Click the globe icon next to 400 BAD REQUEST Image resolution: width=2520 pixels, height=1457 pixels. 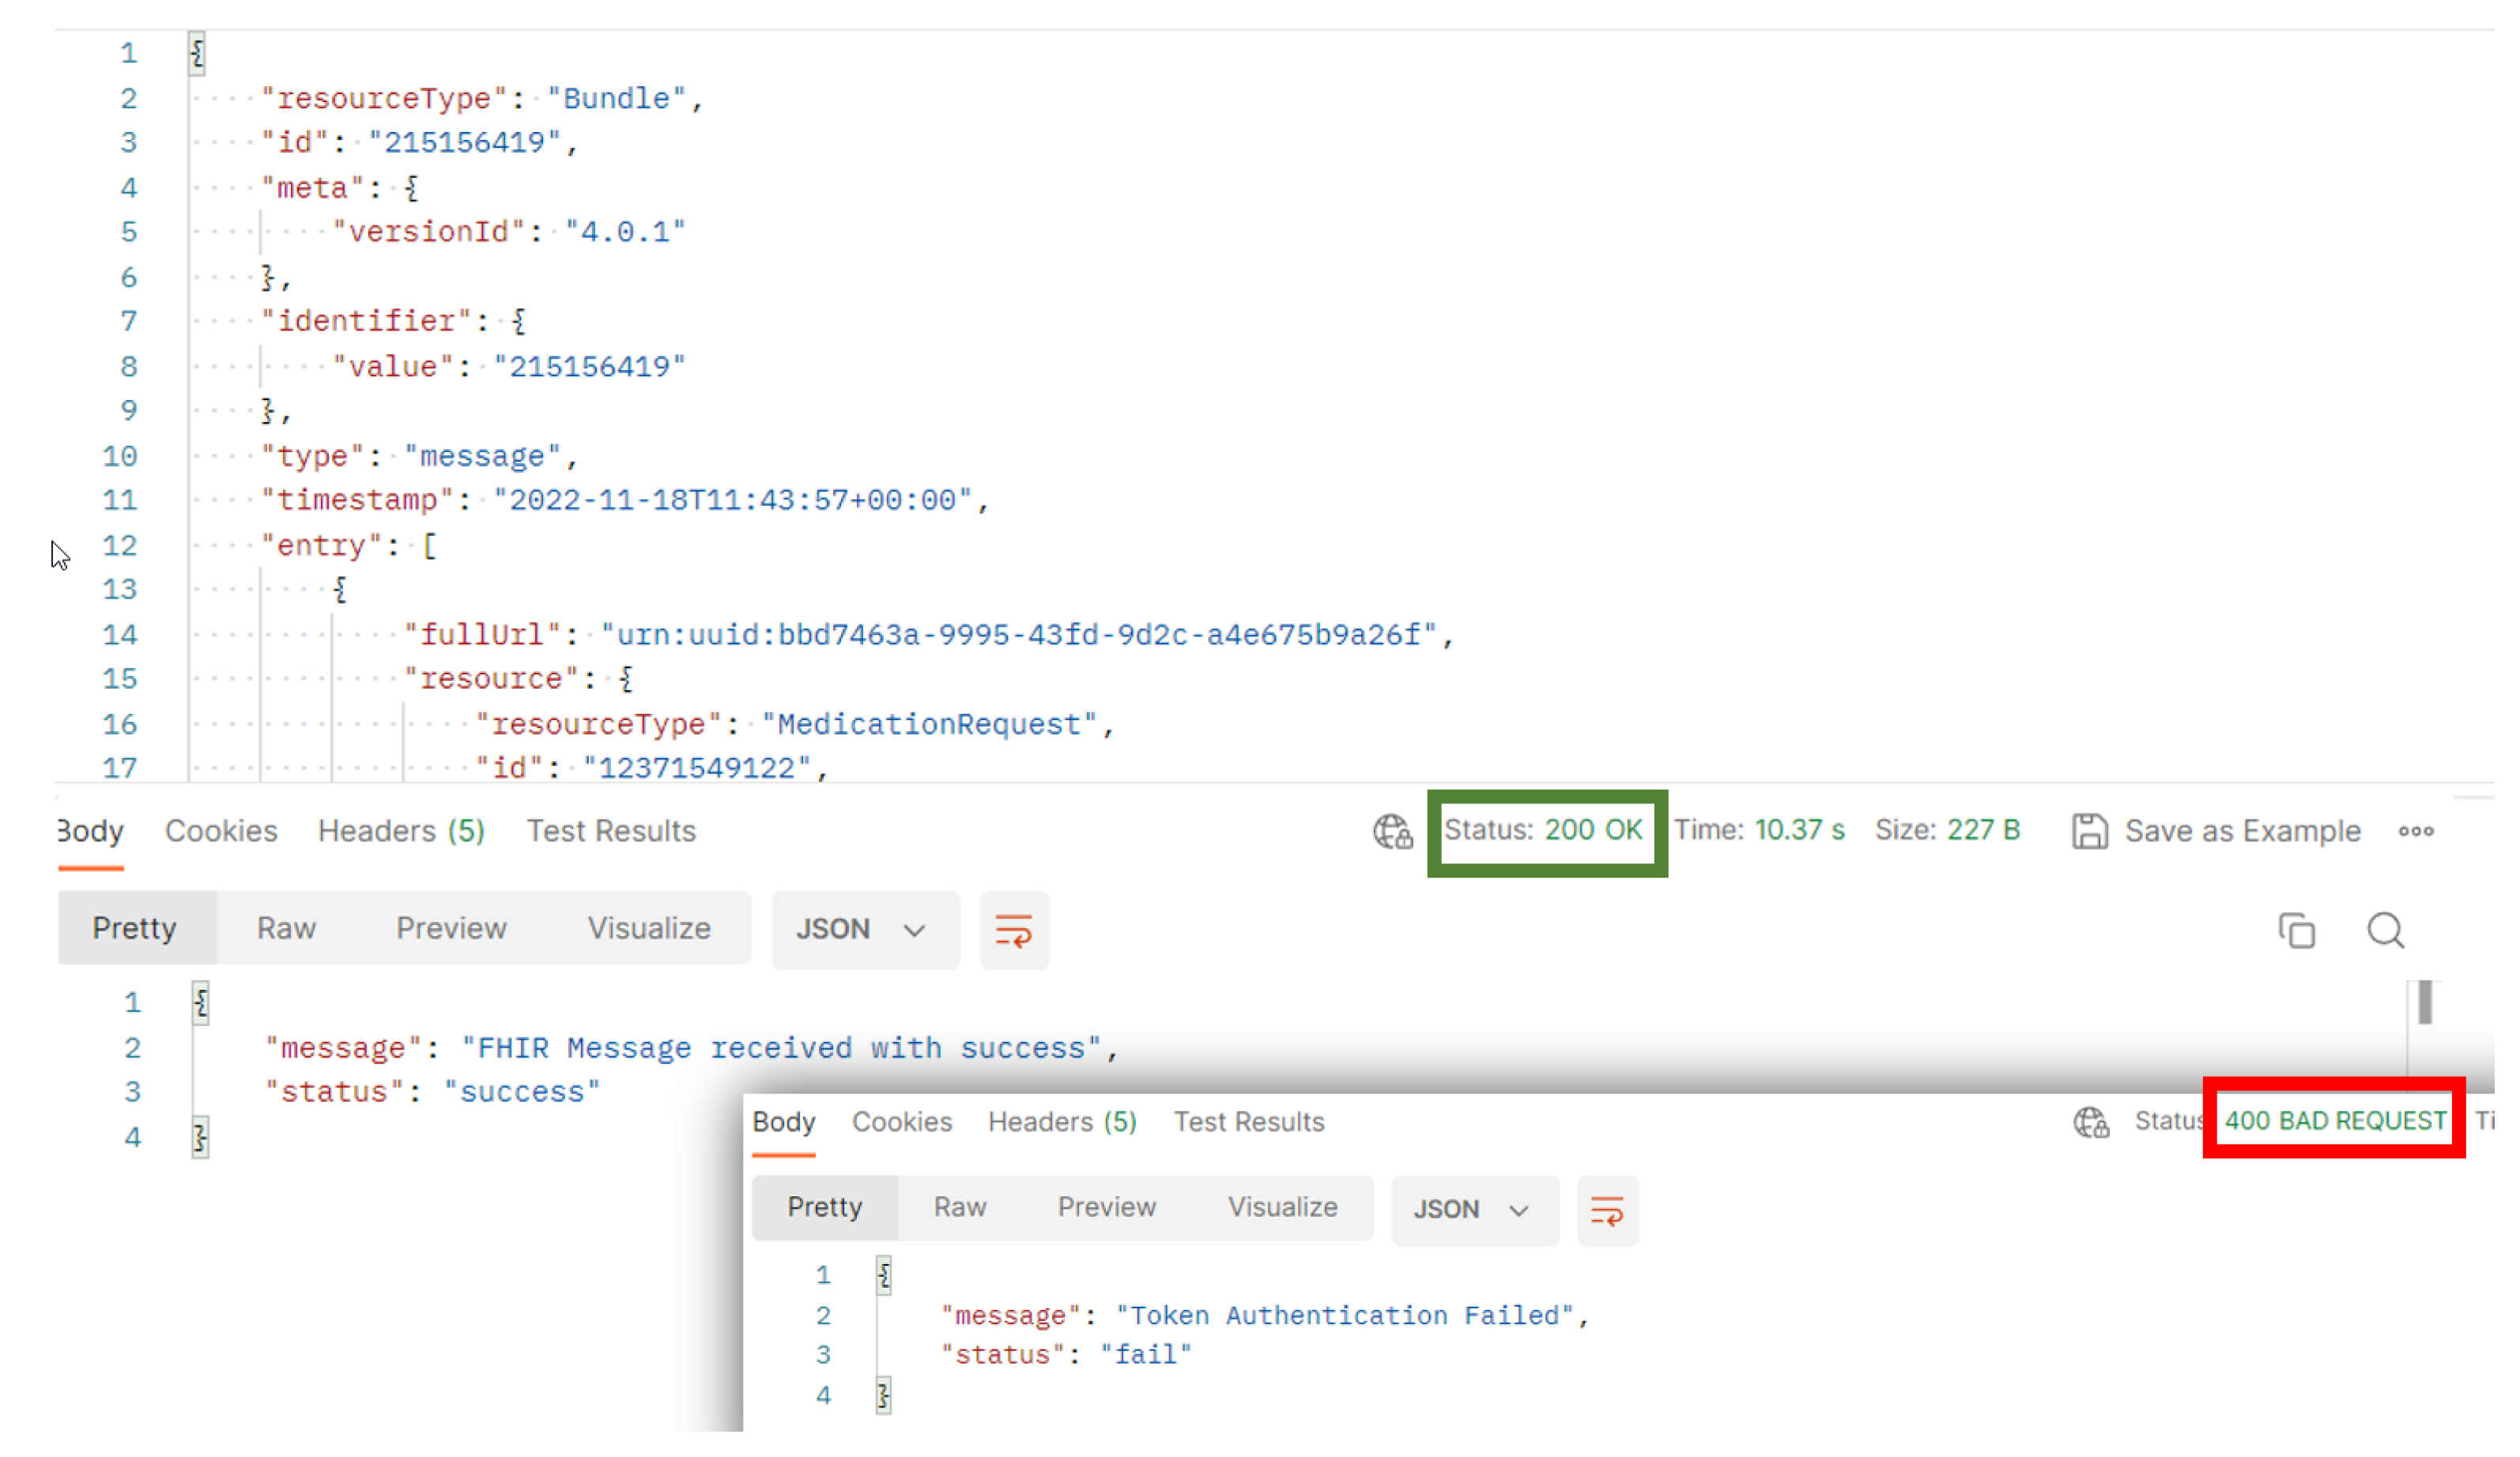point(2090,1122)
